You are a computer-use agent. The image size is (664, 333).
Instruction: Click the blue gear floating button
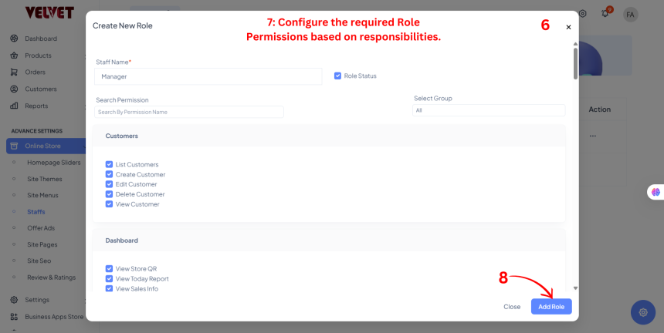click(643, 311)
